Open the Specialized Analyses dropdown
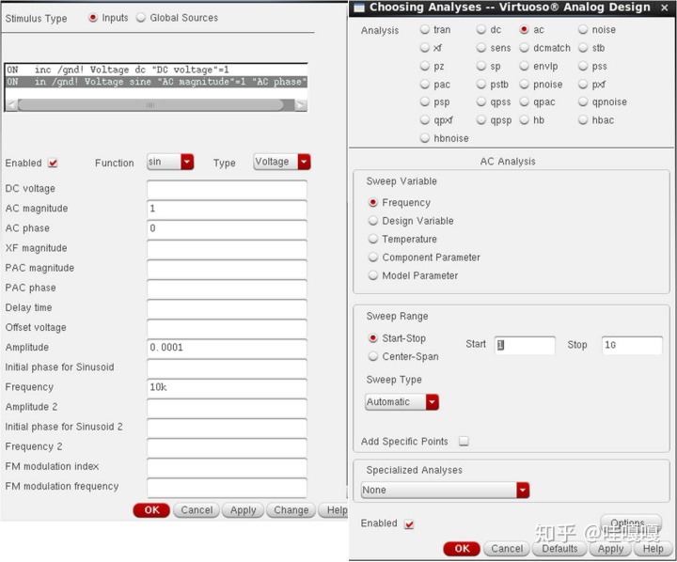Image resolution: width=677 pixels, height=562 pixels. coord(445,490)
